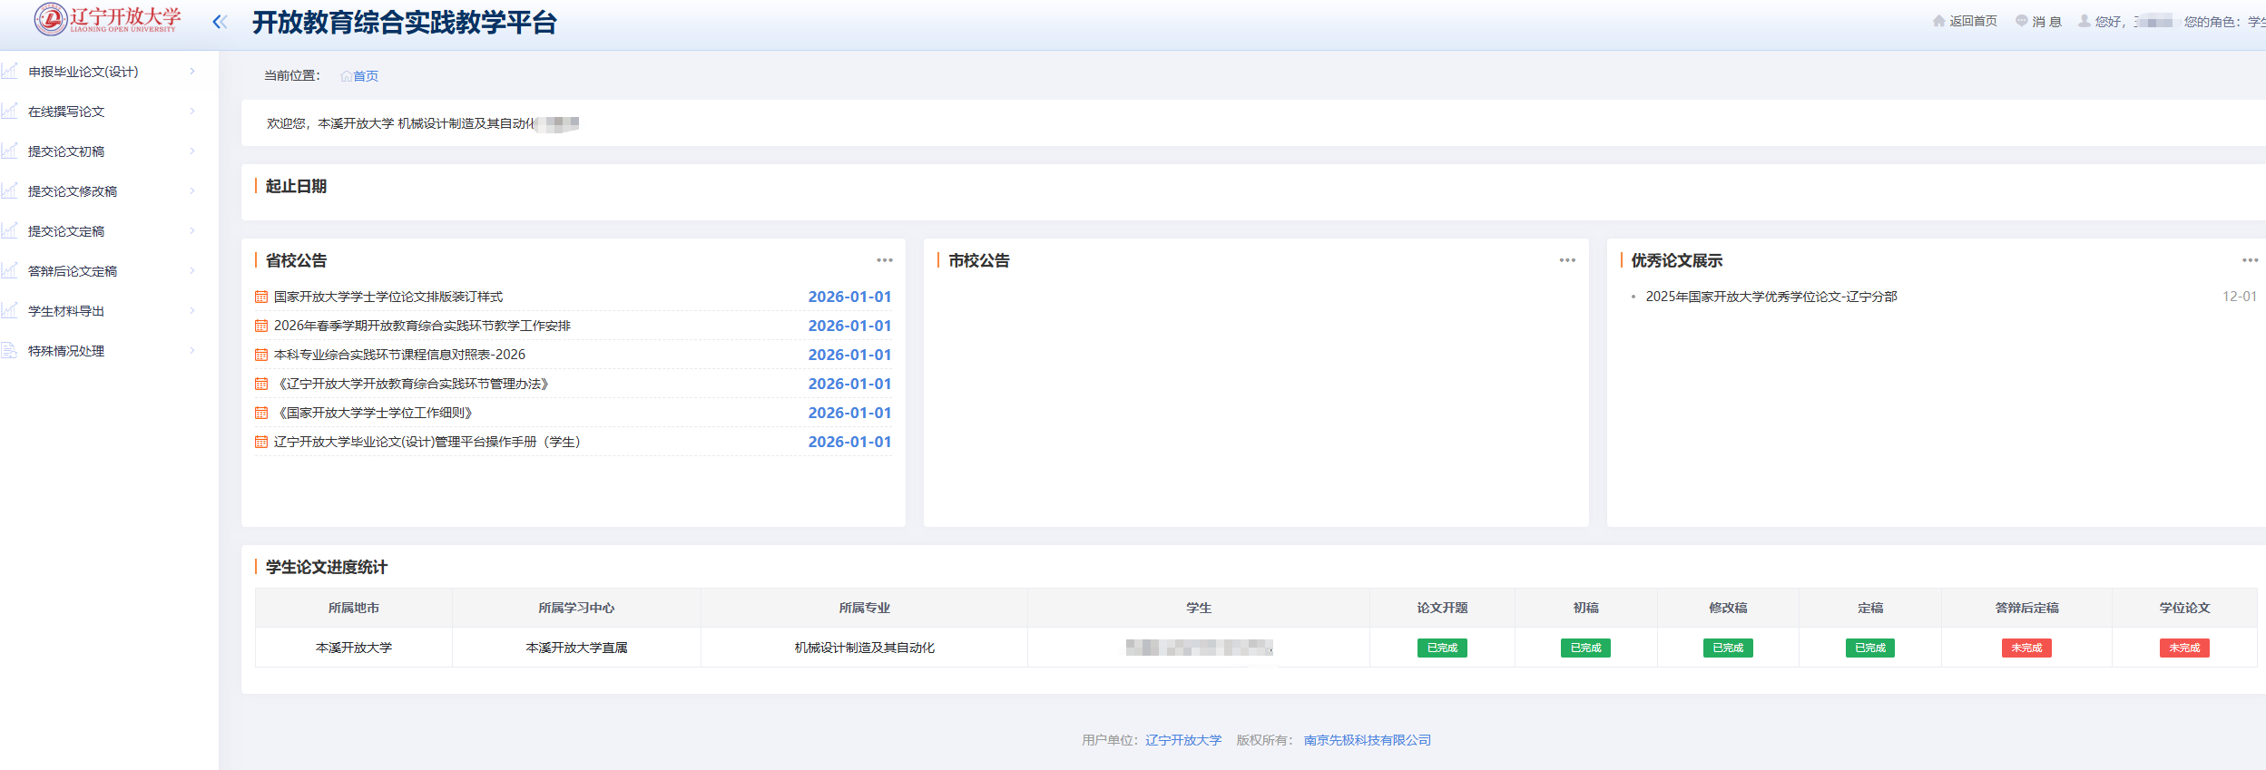Click calendar icon beside 辽宁开放大学开放教育综合实践环节管理办法
The width and height of the screenshot is (2266, 770).
coord(261,384)
